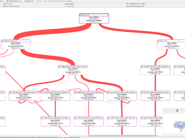Click the icon on market for fibre cotton organic node
This screenshot has width=185, height=138.
point(108,118)
